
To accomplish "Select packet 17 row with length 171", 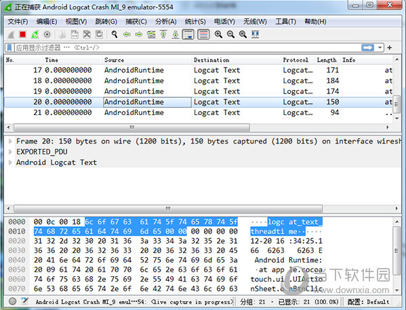I will point(199,70).
